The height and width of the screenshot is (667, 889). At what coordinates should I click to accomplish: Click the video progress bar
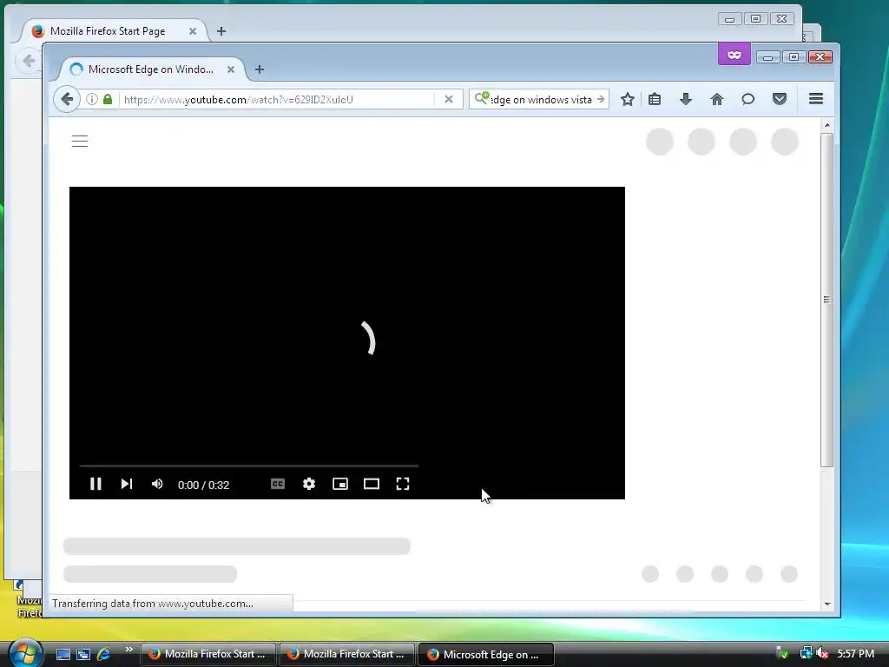(249, 466)
